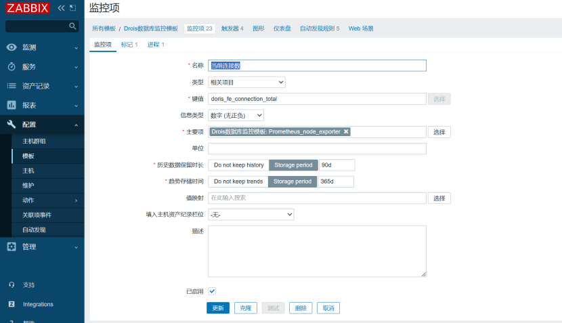Expand the 资产记录 menu section
This screenshot has width=562, height=323.
point(76,87)
